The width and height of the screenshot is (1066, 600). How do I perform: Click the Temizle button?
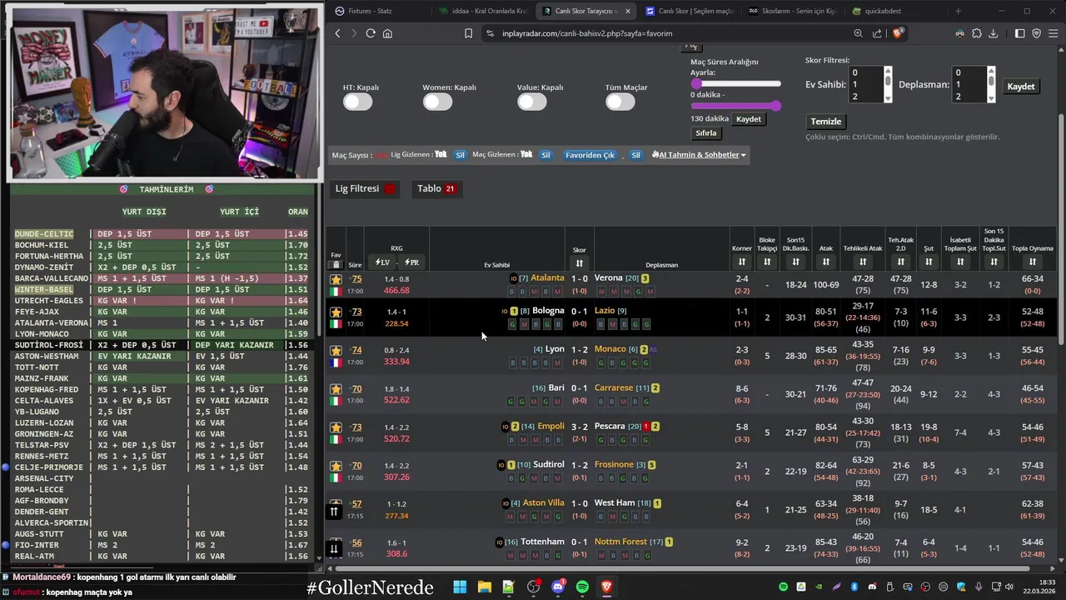(826, 122)
